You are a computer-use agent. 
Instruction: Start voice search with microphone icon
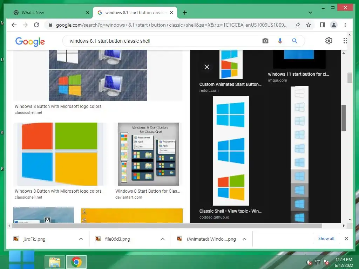280,41
